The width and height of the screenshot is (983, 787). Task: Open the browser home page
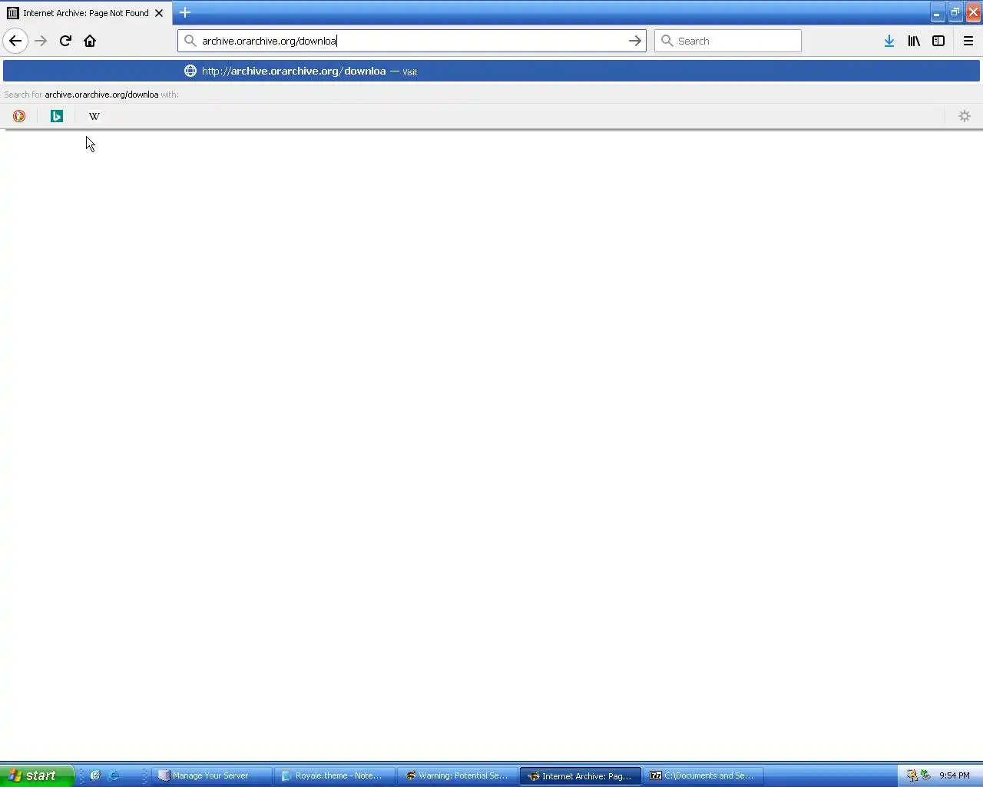click(90, 41)
